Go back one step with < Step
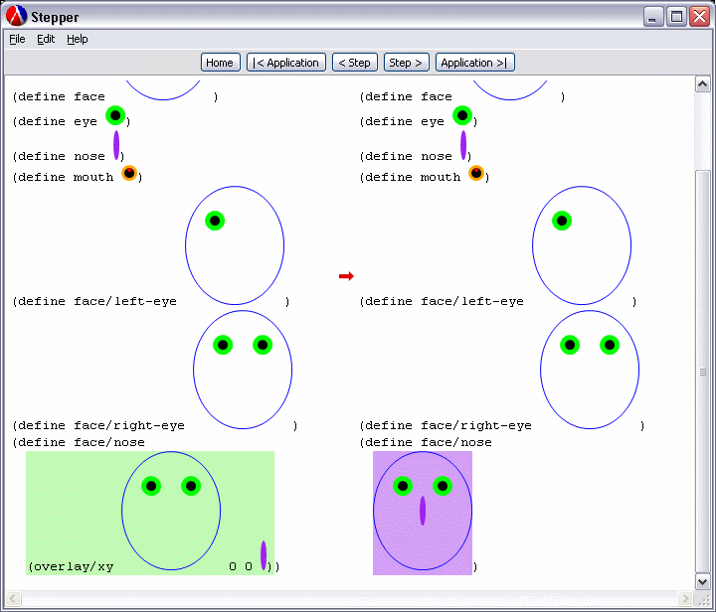Image resolution: width=716 pixels, height=612 pixels. point(355,63)
